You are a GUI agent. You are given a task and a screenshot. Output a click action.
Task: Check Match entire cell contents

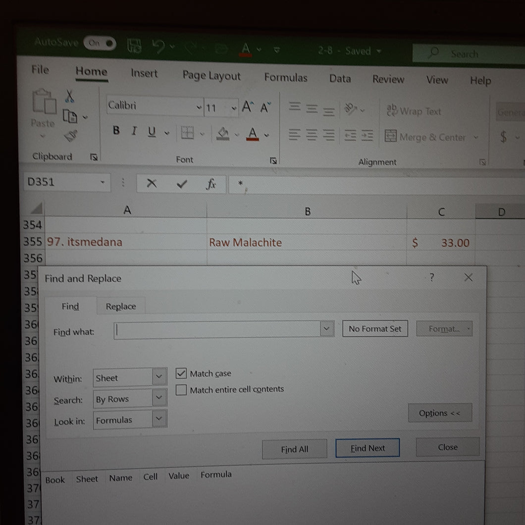(181, 390)
